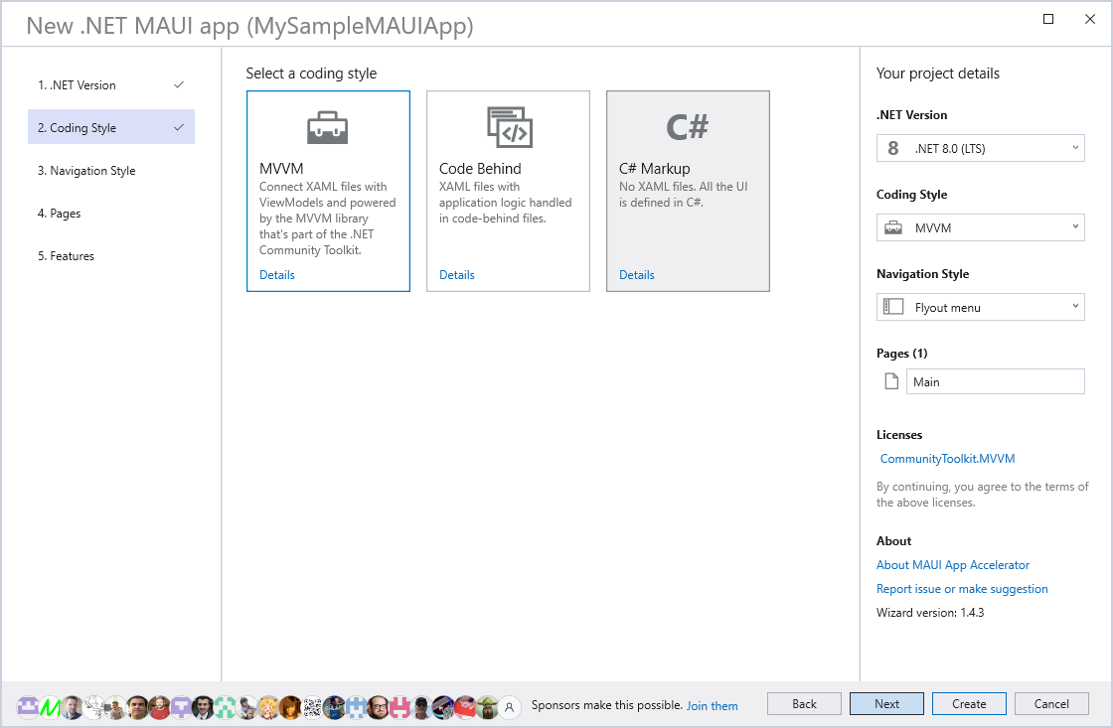Click the Main page name field
1113x728 pixels.
(995, 381)
